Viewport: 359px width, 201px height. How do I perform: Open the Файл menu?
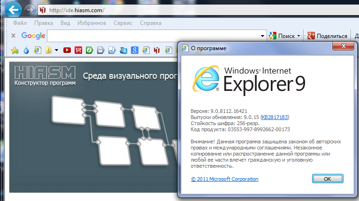pyautogui.click(x=20, y=23)
